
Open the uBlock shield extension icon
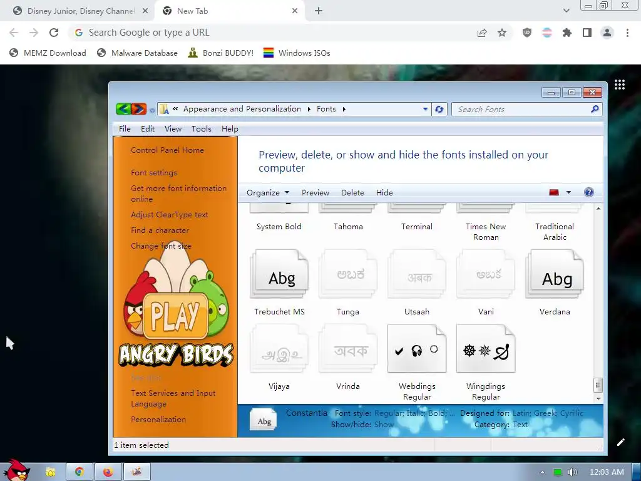[x=527, y=33]
